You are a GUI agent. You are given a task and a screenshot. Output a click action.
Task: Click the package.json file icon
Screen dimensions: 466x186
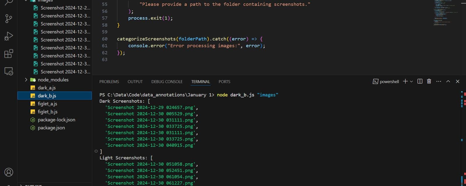(x=33, y=128)
